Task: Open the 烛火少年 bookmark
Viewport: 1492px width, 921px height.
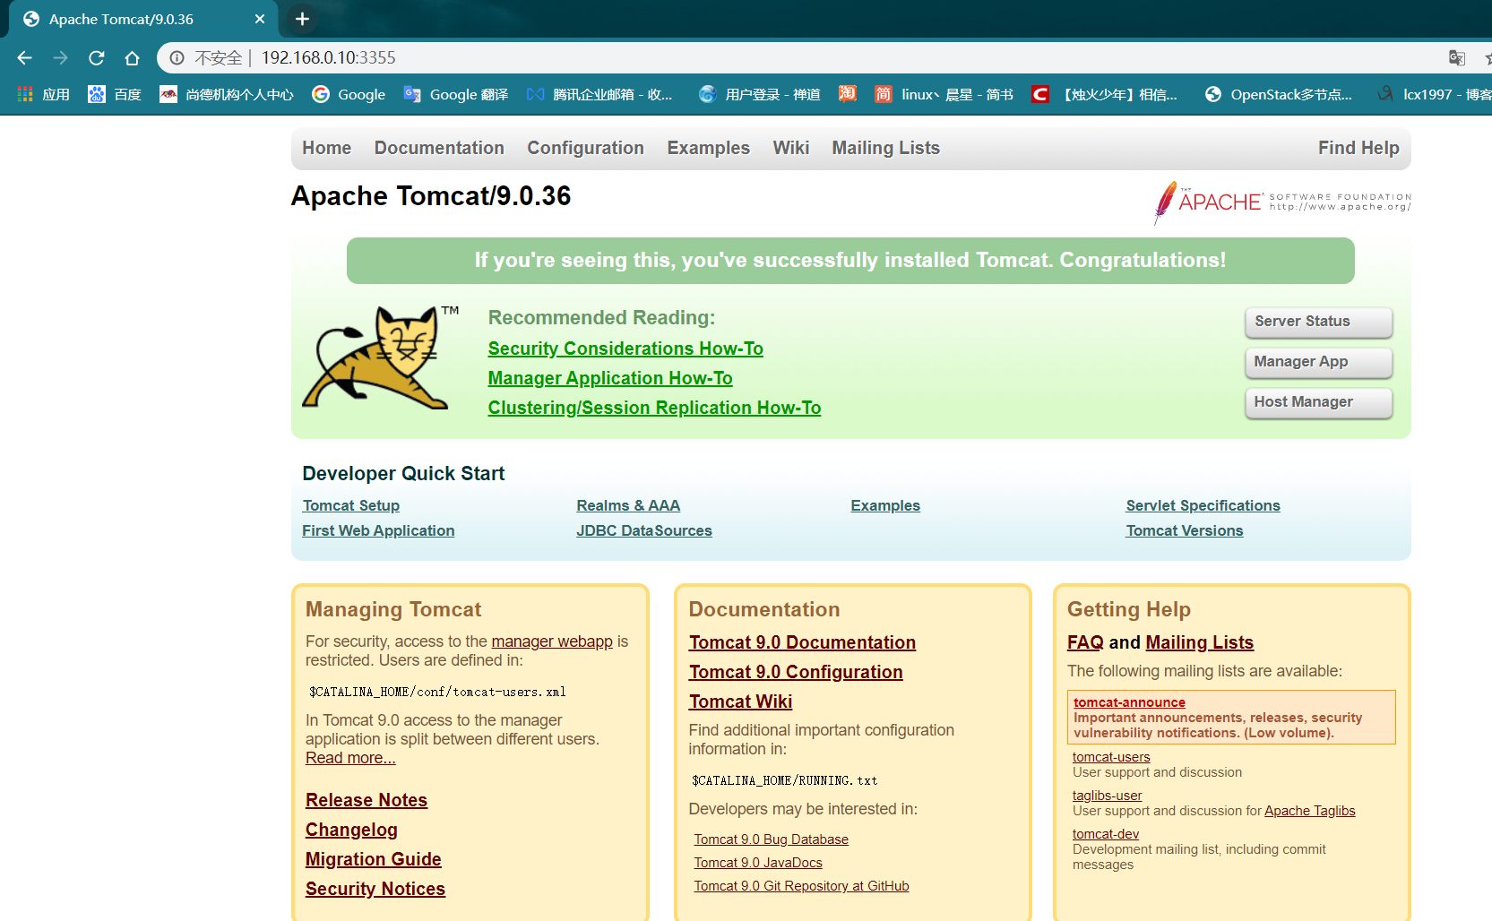Action: [1105, 94]
